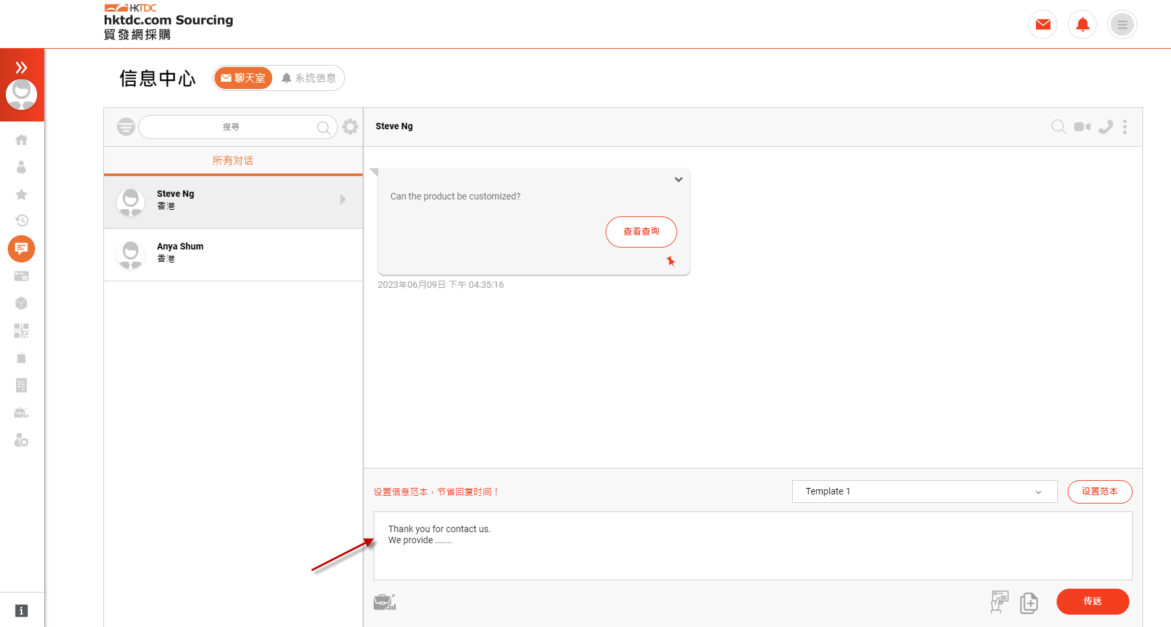1171x627 pixels.
Task: Click the presentation icon near send button
Action: tap(999, 602)
